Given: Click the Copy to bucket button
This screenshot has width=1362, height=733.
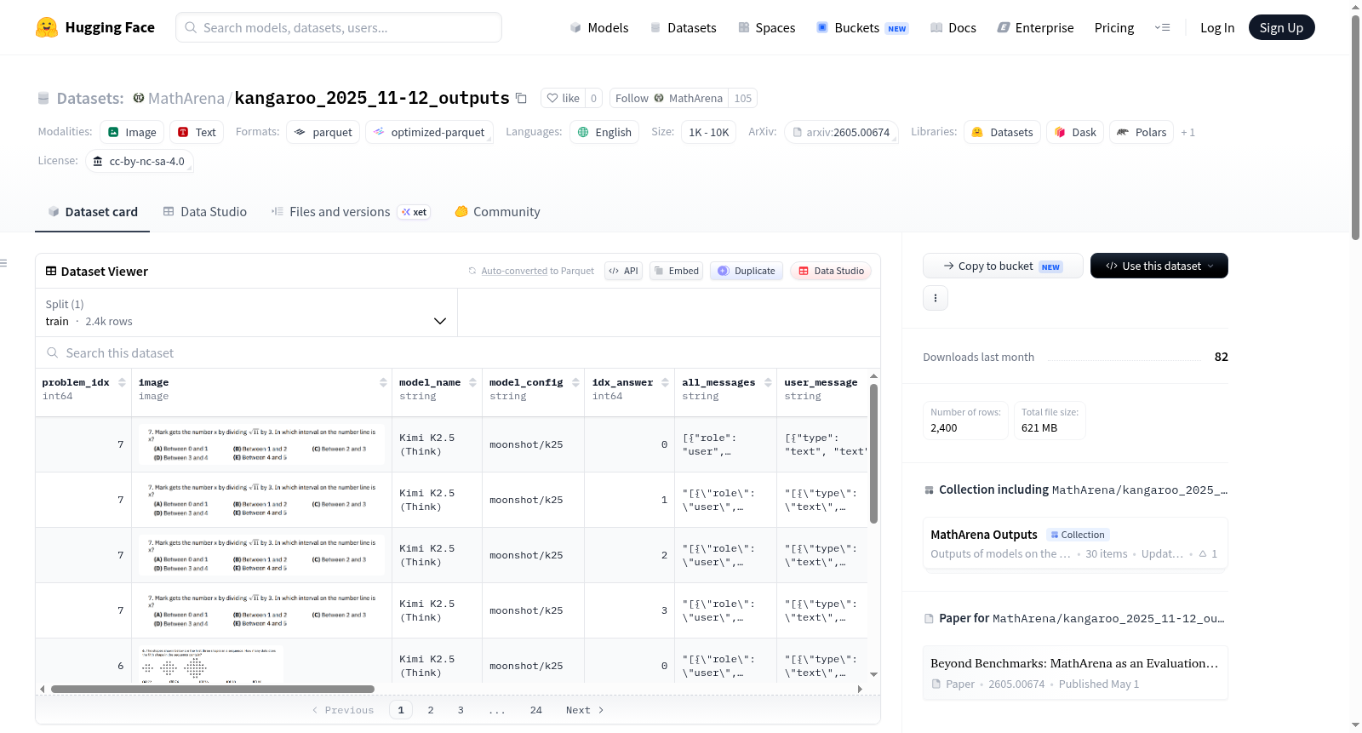Looking at the screenshot, I should click(x=1003, y=266).
